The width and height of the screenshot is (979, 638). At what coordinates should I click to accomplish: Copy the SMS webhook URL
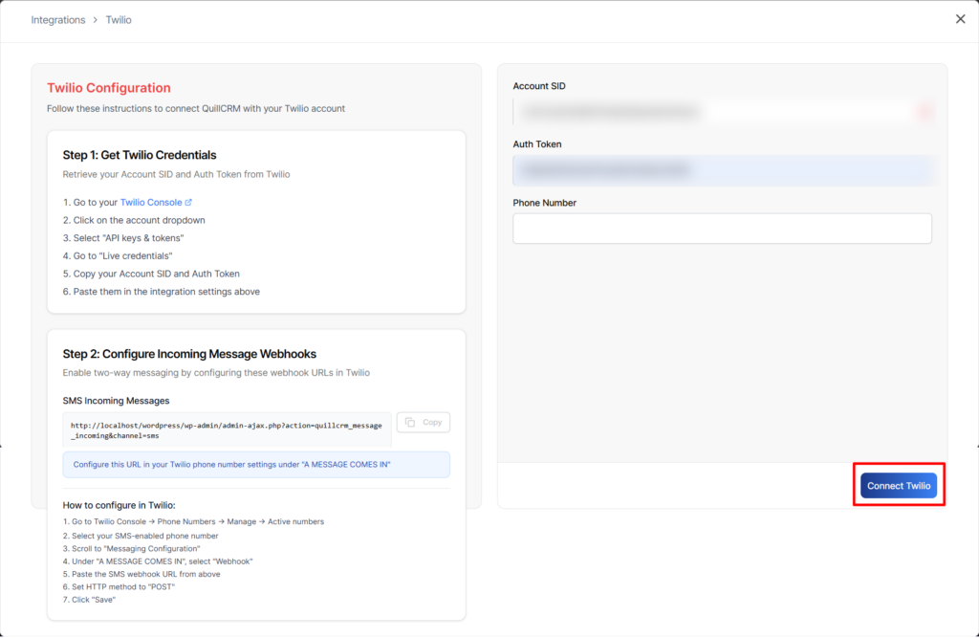(423, 422)
